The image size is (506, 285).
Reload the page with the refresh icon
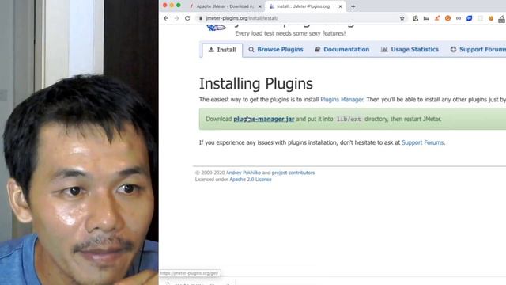[187, 18]
